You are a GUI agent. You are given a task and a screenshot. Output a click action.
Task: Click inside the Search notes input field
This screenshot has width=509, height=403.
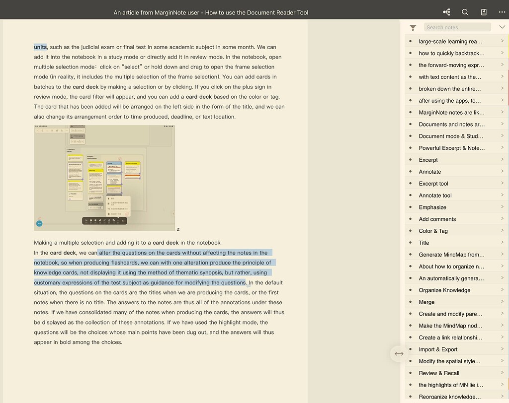[457, 27]
